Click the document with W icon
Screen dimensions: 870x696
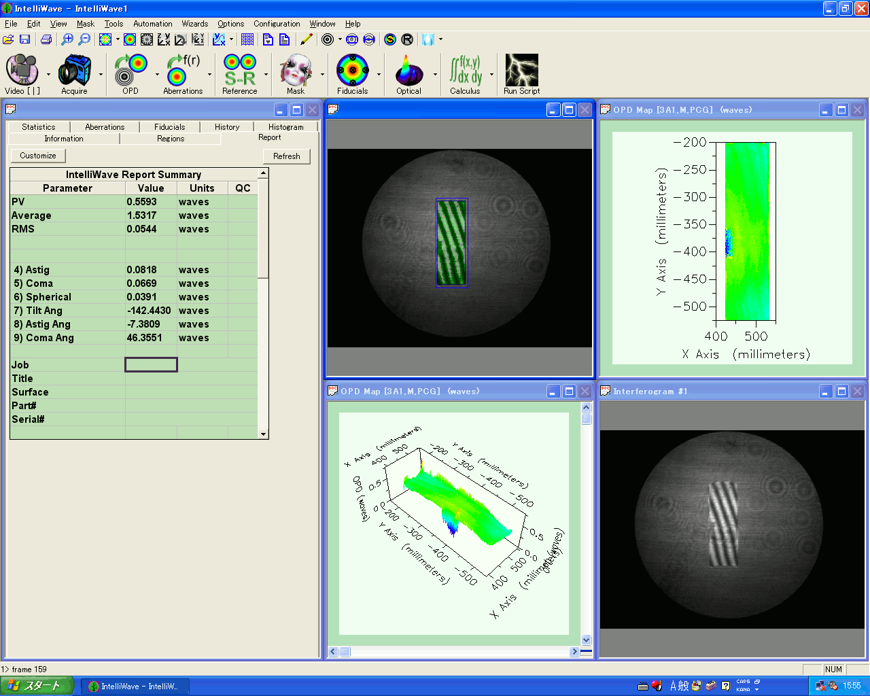[268, 39]
